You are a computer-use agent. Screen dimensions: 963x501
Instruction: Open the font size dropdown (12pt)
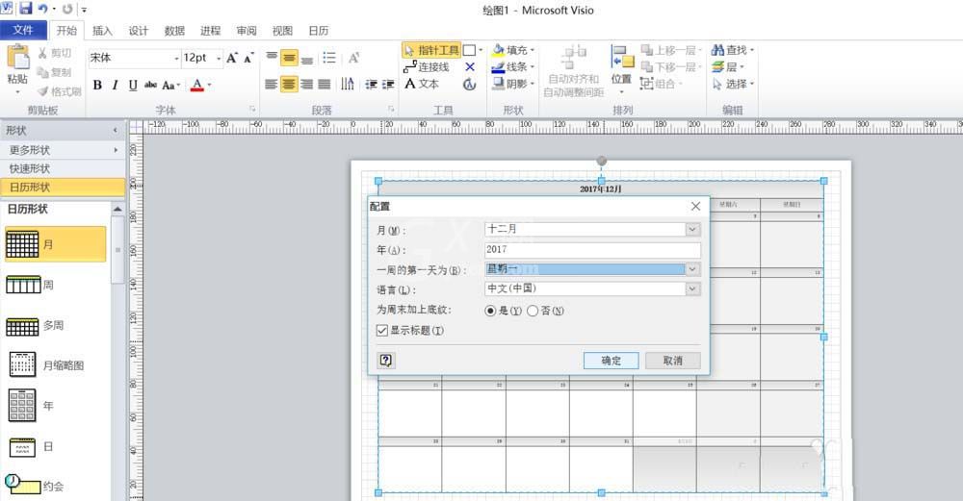pyautogui.click(x=219, y=59)
